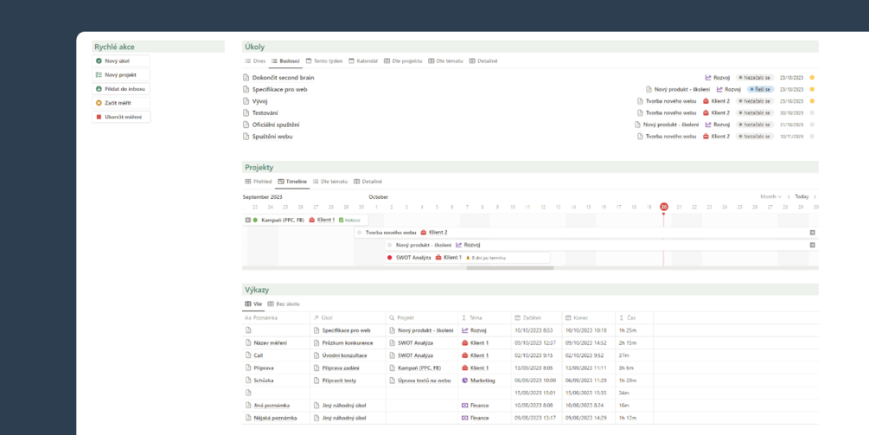Click the Nový úkol quick action button
This screenshot has height=435, width=869.
pos(121,61)
